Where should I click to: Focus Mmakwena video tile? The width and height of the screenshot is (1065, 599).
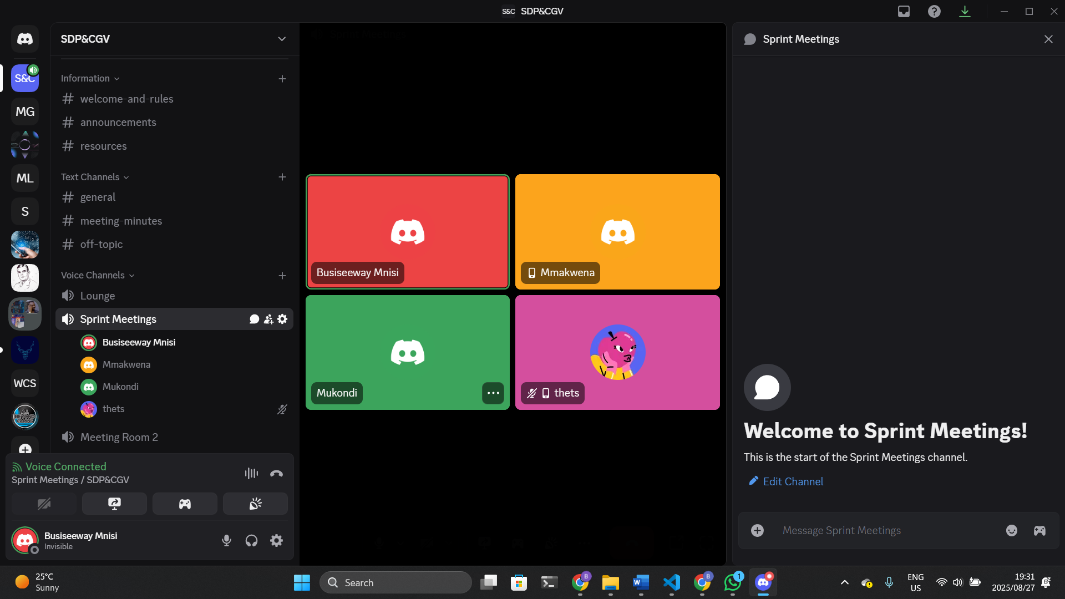point(617,232)
